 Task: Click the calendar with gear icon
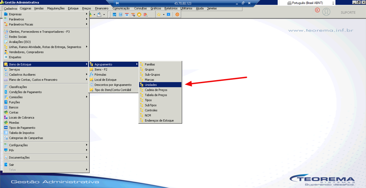133,14
